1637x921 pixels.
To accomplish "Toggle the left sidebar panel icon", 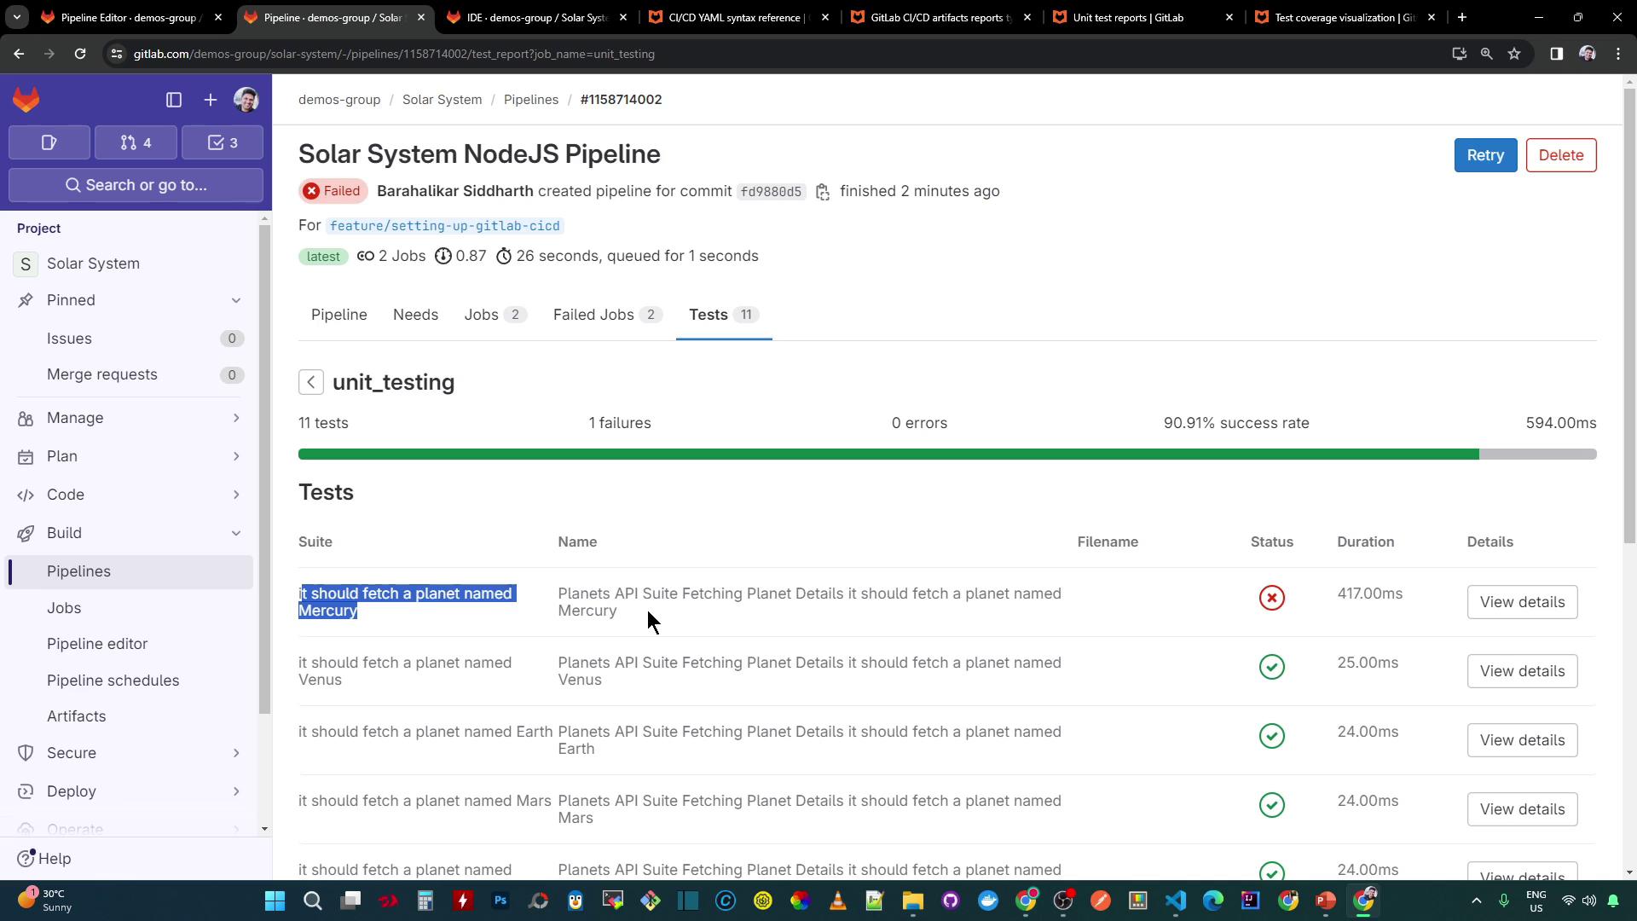I will [x=174, y=101].
